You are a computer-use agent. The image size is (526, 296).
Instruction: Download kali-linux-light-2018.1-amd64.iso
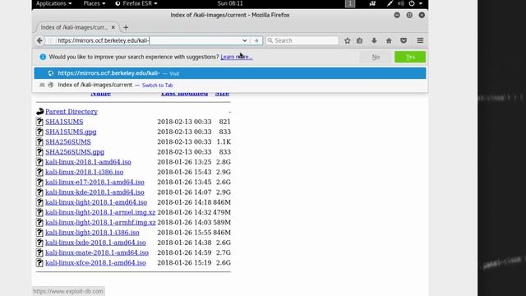96,202
